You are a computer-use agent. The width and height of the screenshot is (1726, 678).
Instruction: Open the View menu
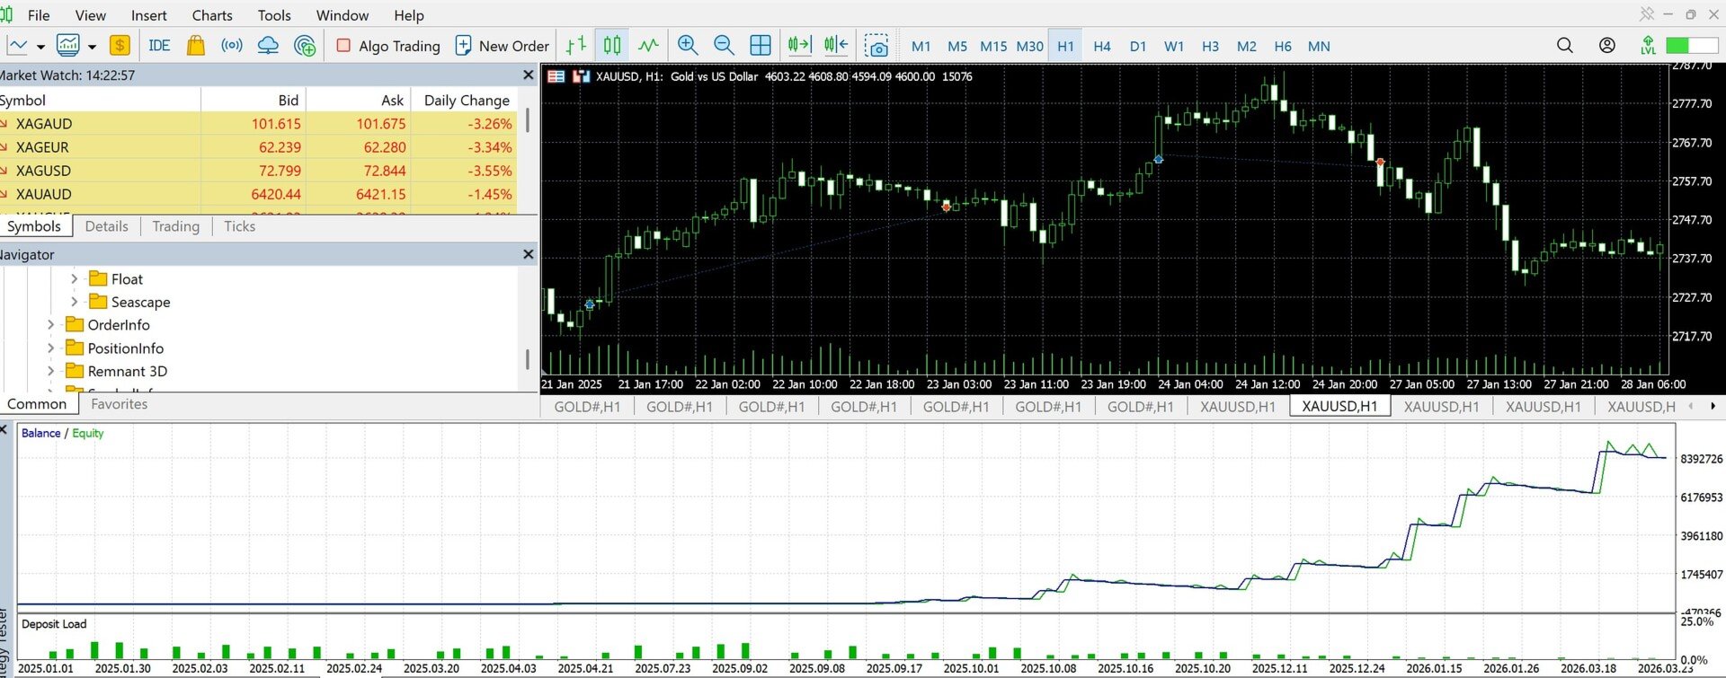tap(90, 15)
